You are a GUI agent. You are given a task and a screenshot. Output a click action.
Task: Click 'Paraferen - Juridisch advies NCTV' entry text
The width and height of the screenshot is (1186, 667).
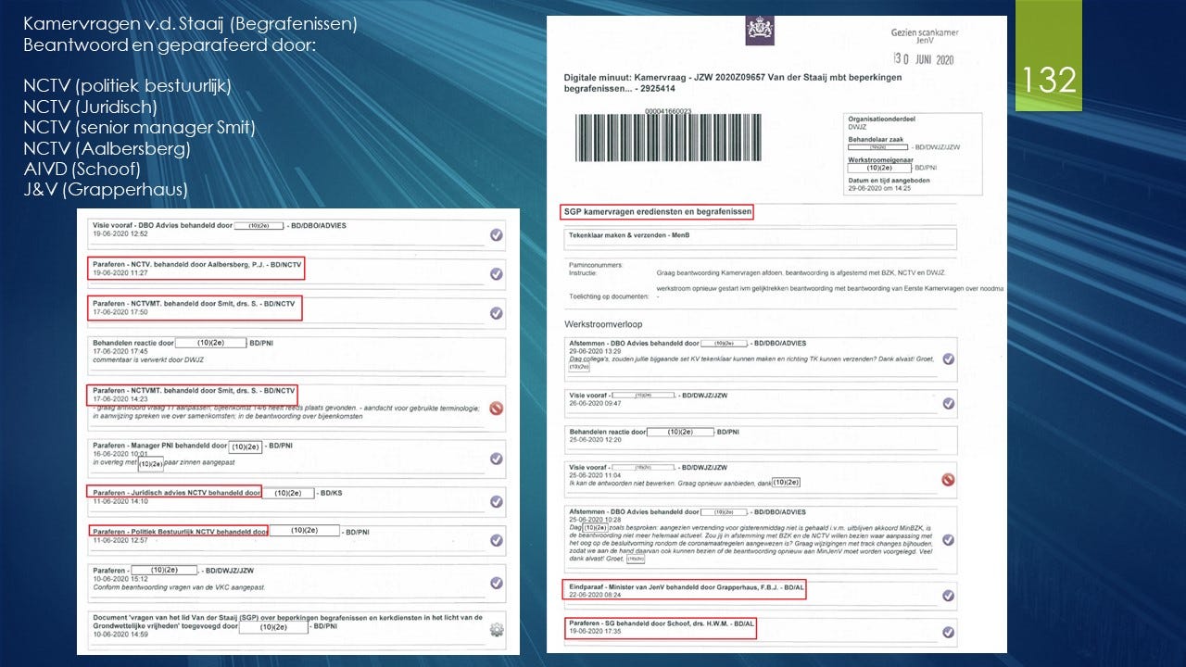tap(176, 492)
